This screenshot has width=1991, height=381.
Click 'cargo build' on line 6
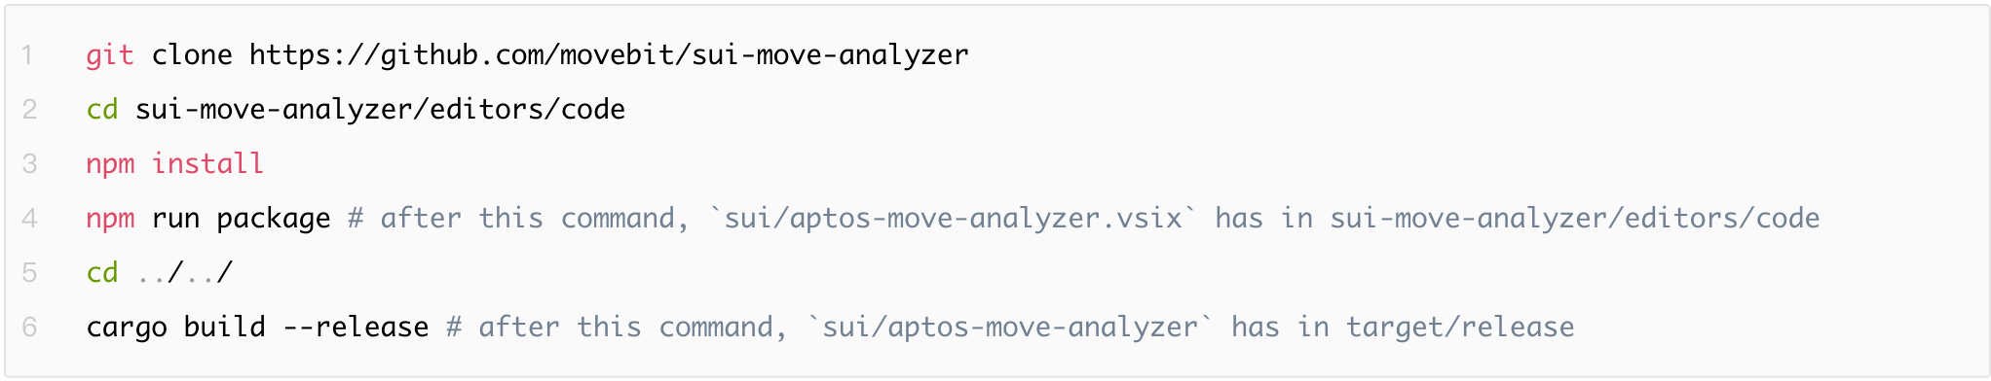[x=175, y=328]
